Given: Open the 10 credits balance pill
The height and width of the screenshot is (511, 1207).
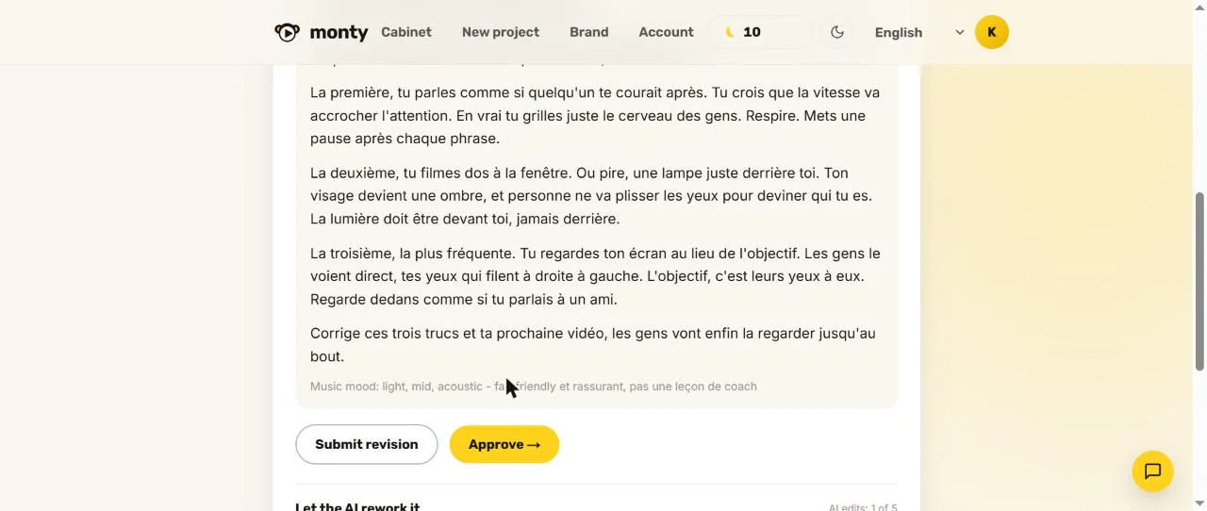Looking at the screenshot, I should click(x=760, y=32).
